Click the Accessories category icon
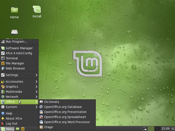This screenshot has width=175, height=131. pyautogui.click(x=3, y=82)
